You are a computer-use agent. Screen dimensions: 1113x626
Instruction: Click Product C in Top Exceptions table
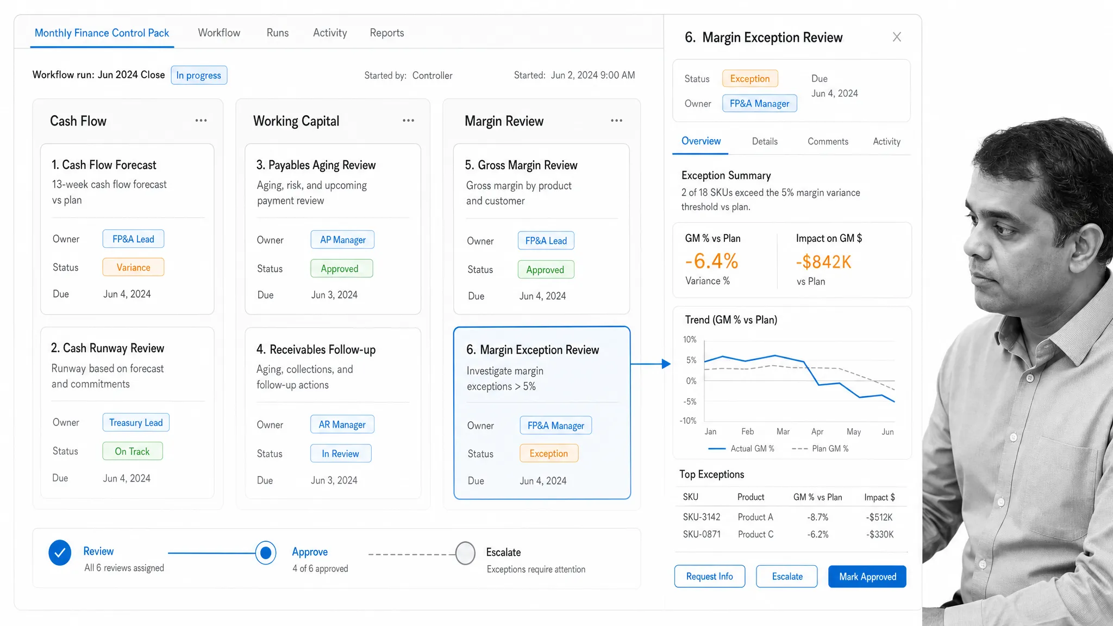tap(755, 534)
